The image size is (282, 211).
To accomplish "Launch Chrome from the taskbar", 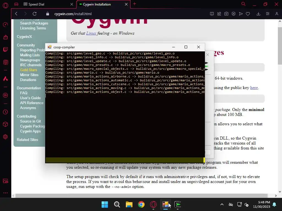I will click(141, 204).
